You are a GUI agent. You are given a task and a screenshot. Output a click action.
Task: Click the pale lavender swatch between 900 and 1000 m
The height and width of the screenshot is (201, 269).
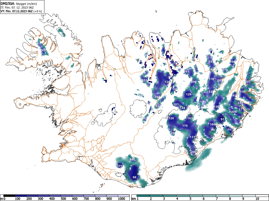coord(112,196)
